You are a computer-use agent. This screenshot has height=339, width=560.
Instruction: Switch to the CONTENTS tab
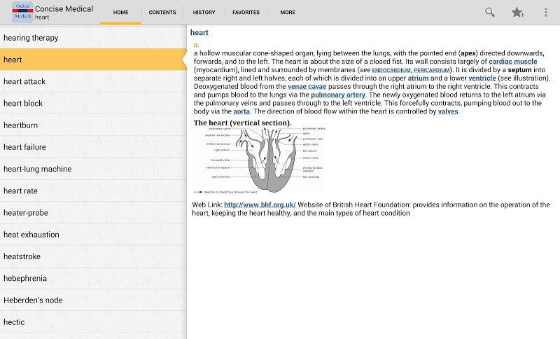pyautogui.click(x=162, y=13)
